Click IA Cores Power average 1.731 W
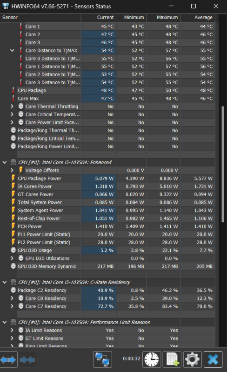 [x=203, y=186]
